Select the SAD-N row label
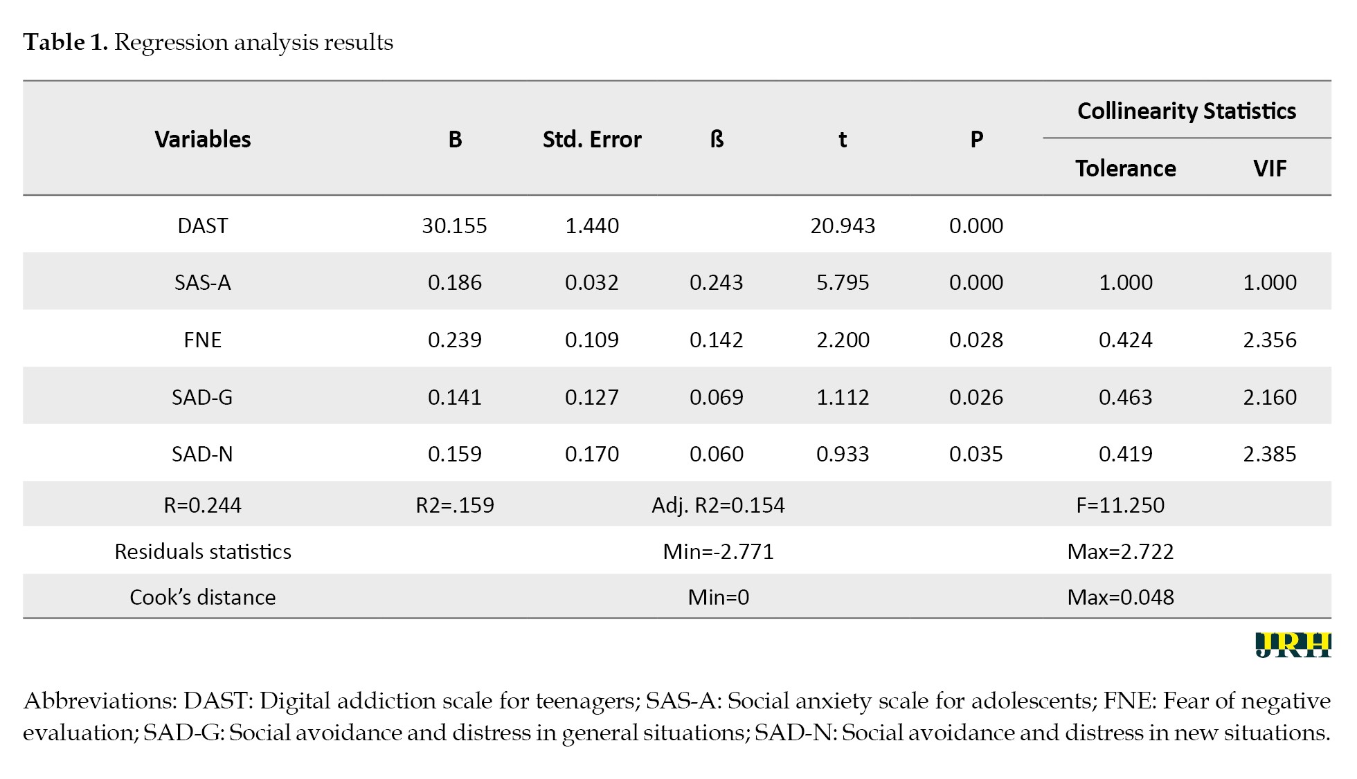 (x=203, y=454)
